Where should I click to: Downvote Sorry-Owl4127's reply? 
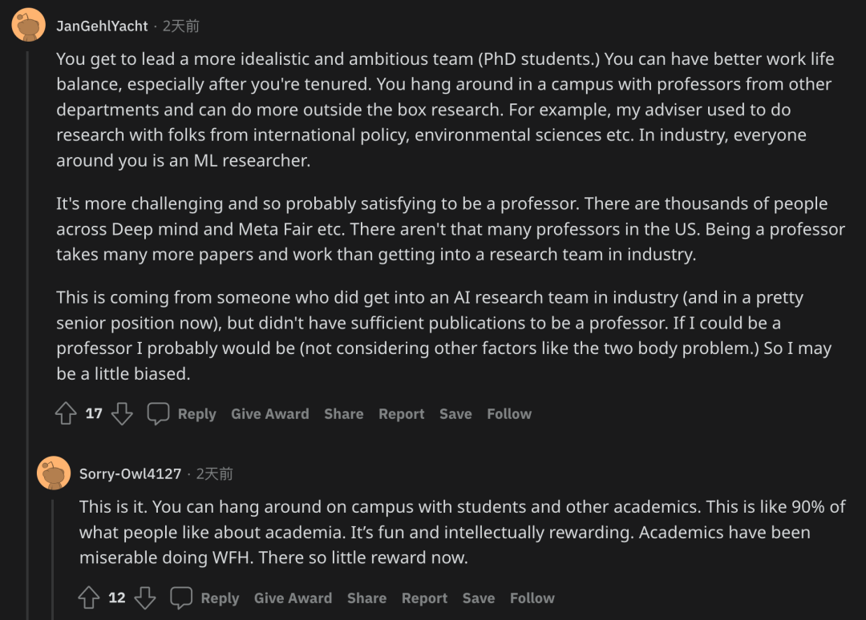pos(145,598)
